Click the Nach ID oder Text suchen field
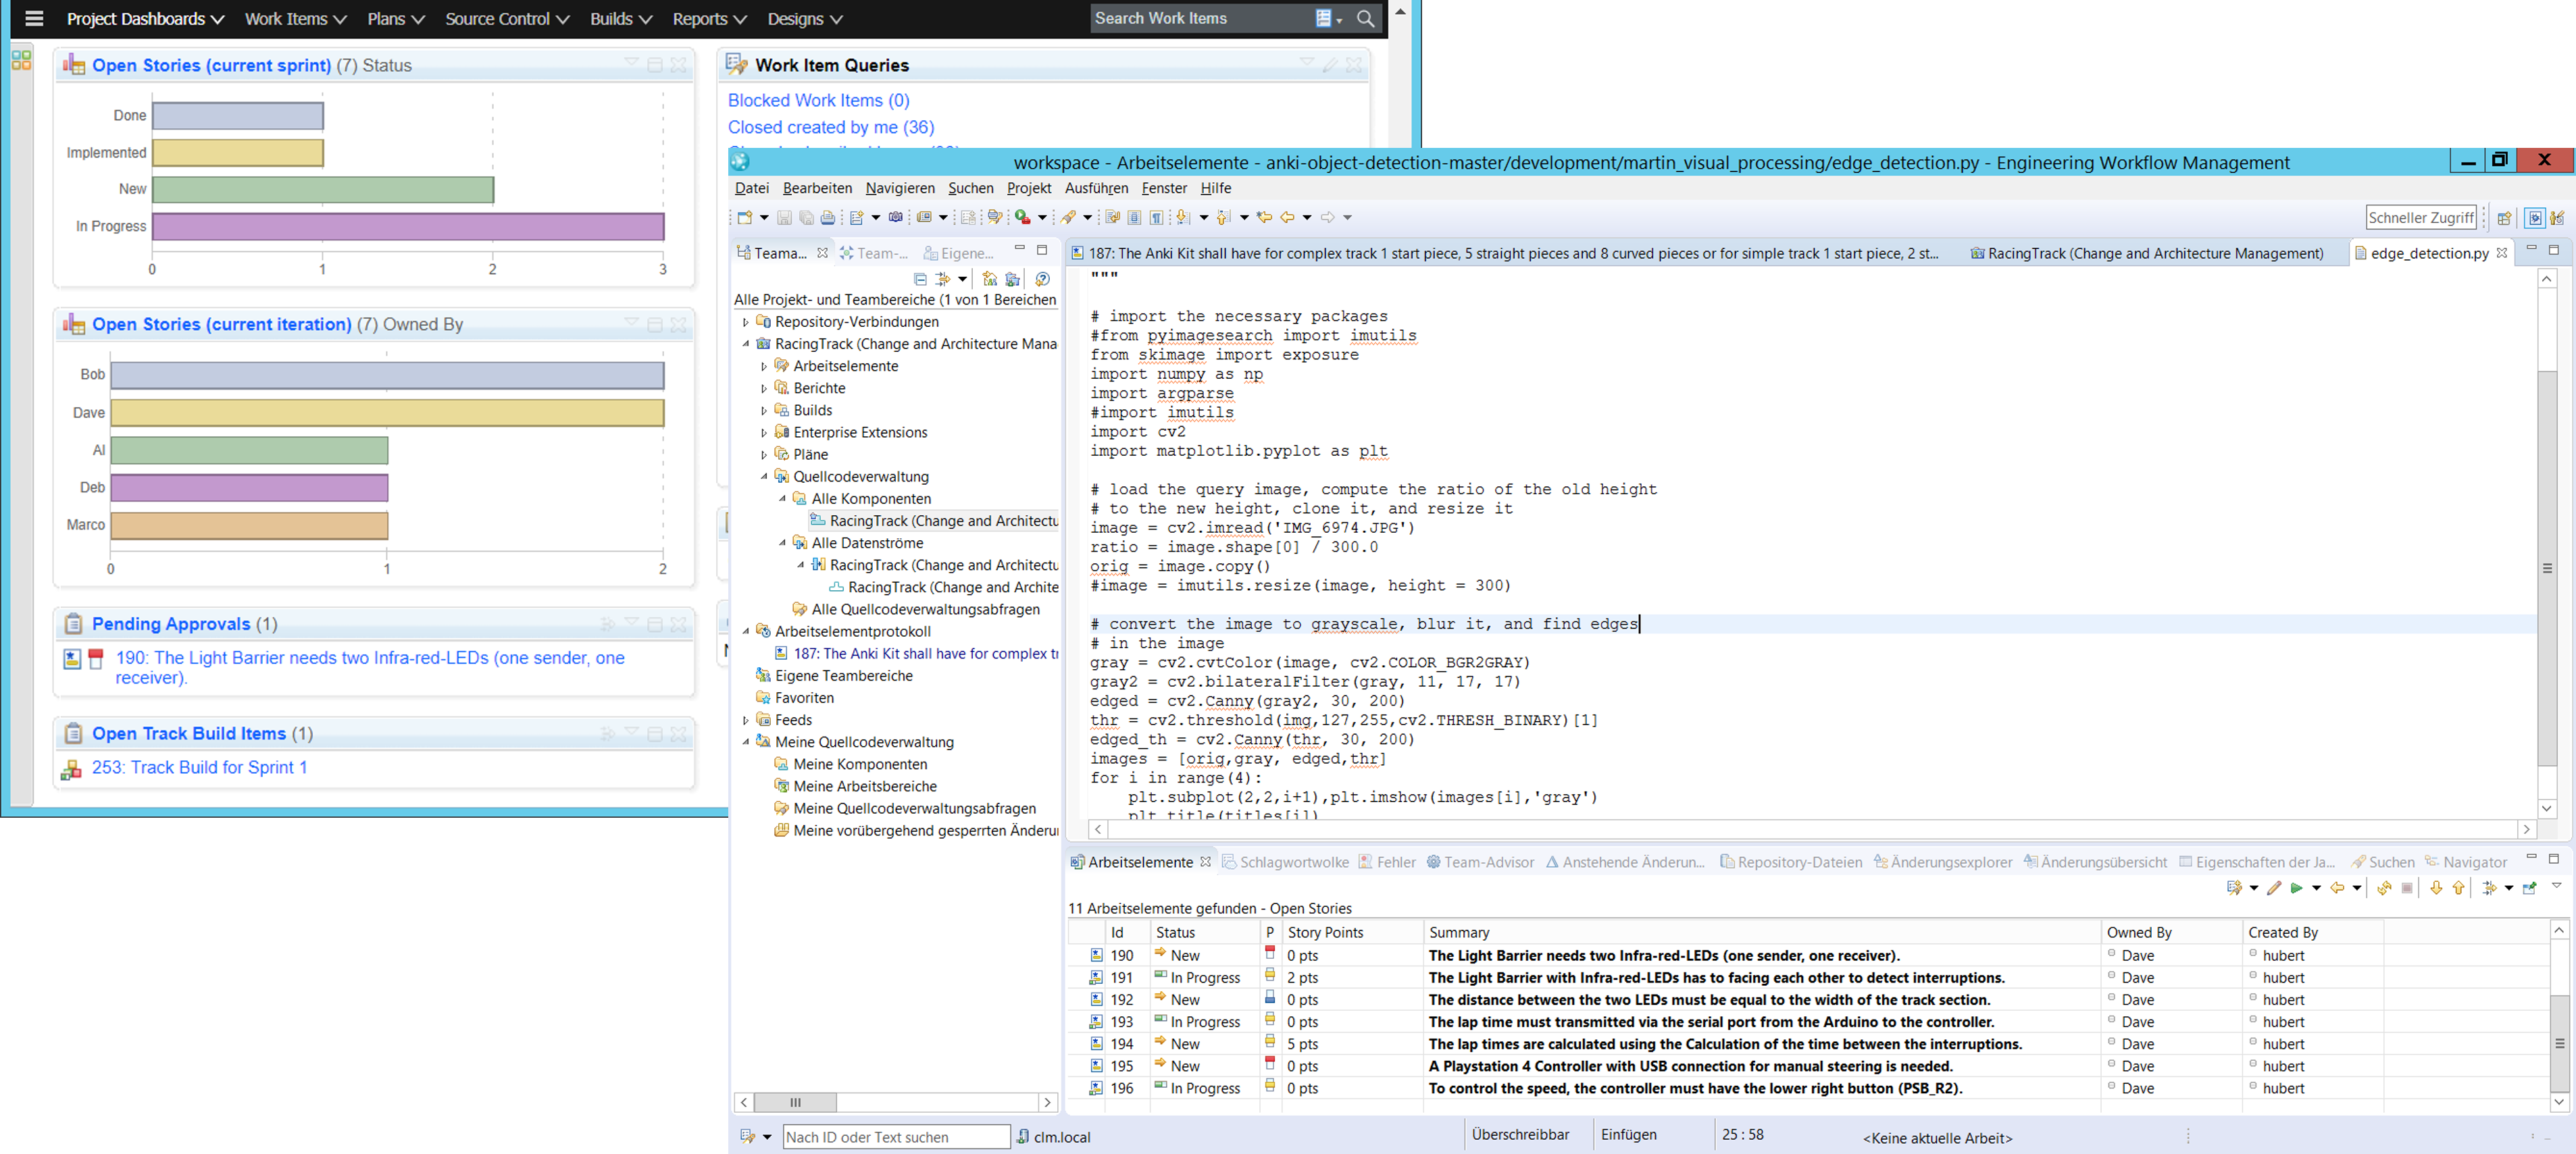The width and height of the screenshot is (2576, 1154). tap(897, 1137)
